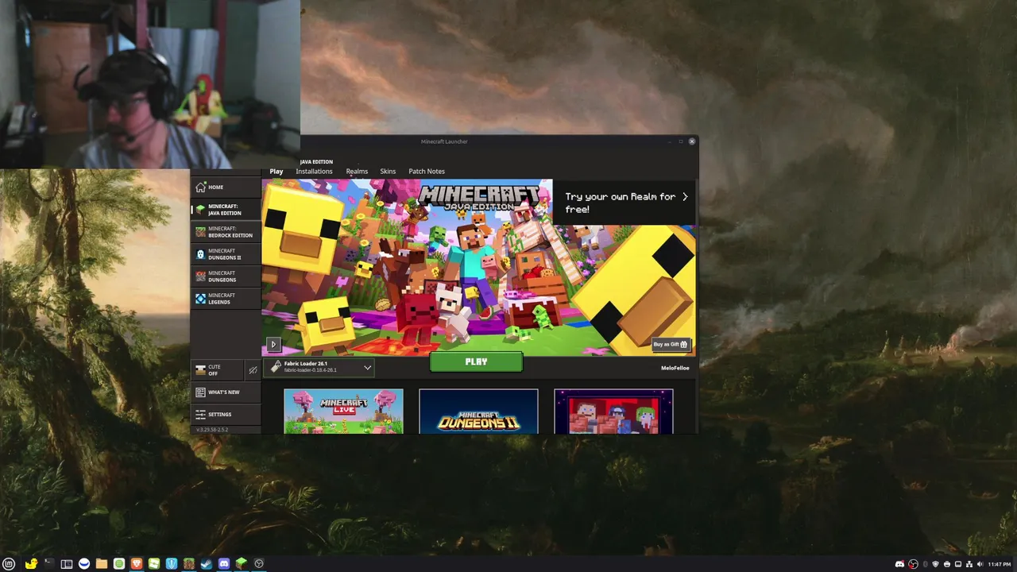Launch the terminal from the taskbar
Viewport: 1017px width, 572px height.
tap(49, 564)
